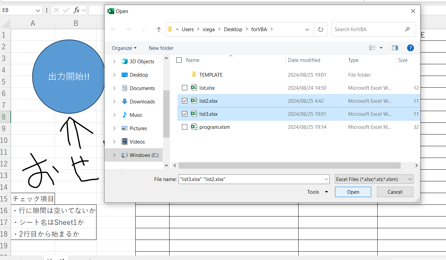The width and height of the screenshot is (446, 260).
Task: Open the Excel Files type dropdown
Action: (374, 179)
